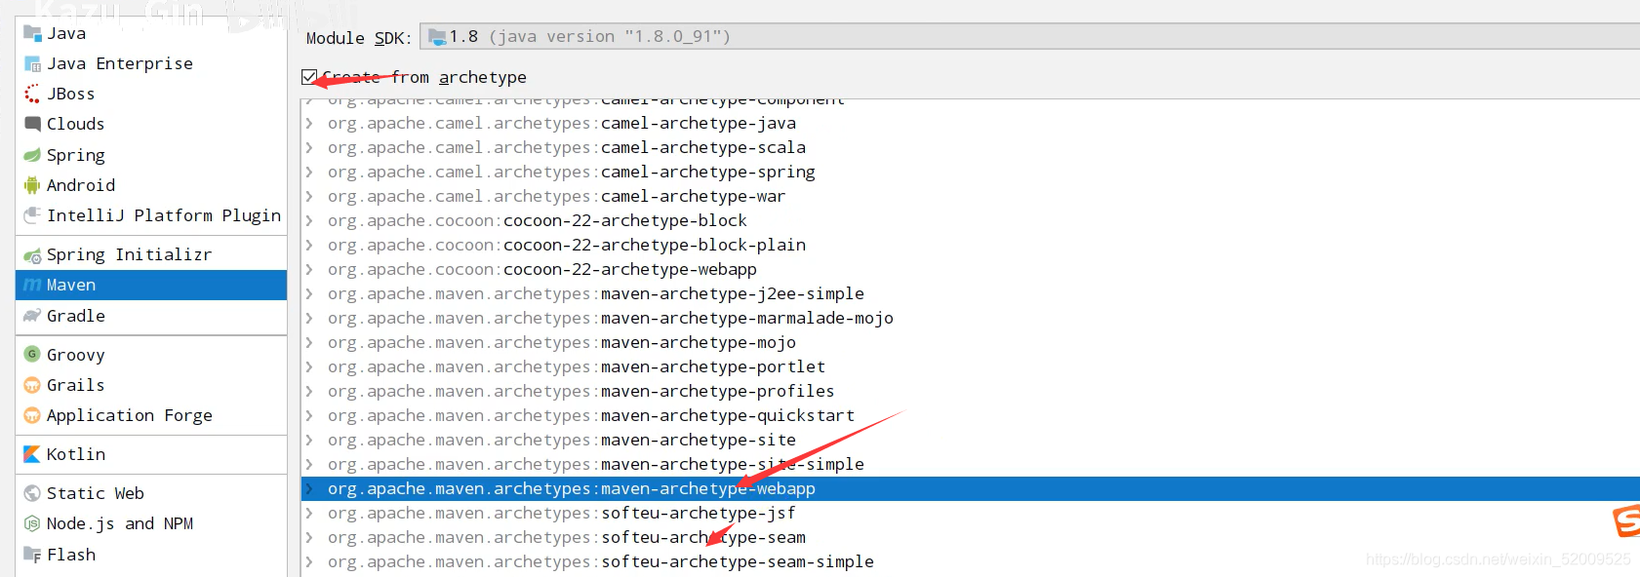Click the Static Web globe icon
Screen dimensions: 1640x577
coord(32,493)
